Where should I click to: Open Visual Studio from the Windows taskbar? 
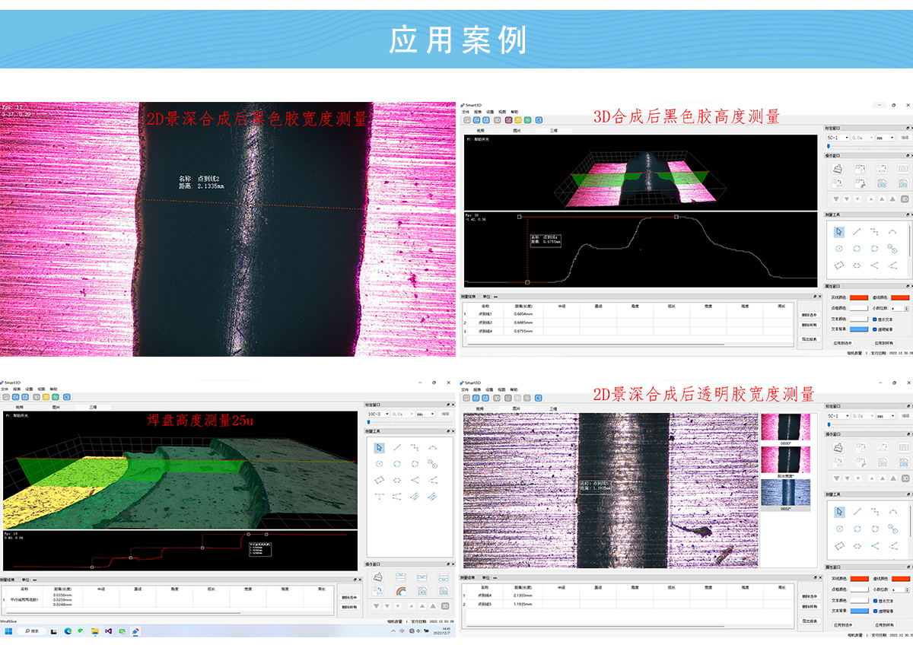pyautogui.click(x=109, y=631)
